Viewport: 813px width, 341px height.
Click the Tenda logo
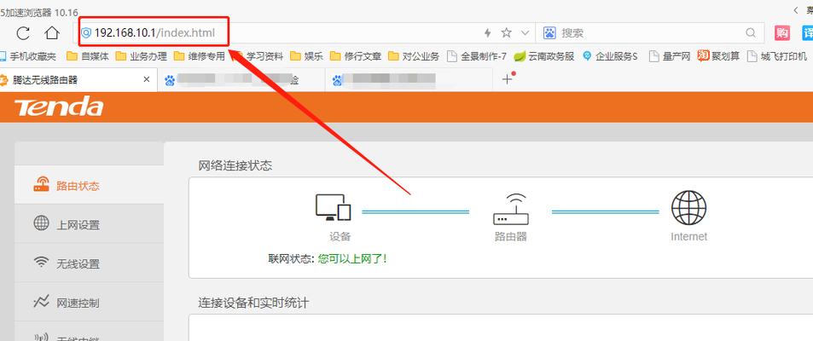(59, 107)
